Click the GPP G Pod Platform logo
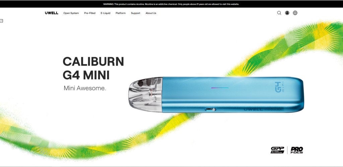The height and width of the screenshot is (167, 343). pos(277,150)
